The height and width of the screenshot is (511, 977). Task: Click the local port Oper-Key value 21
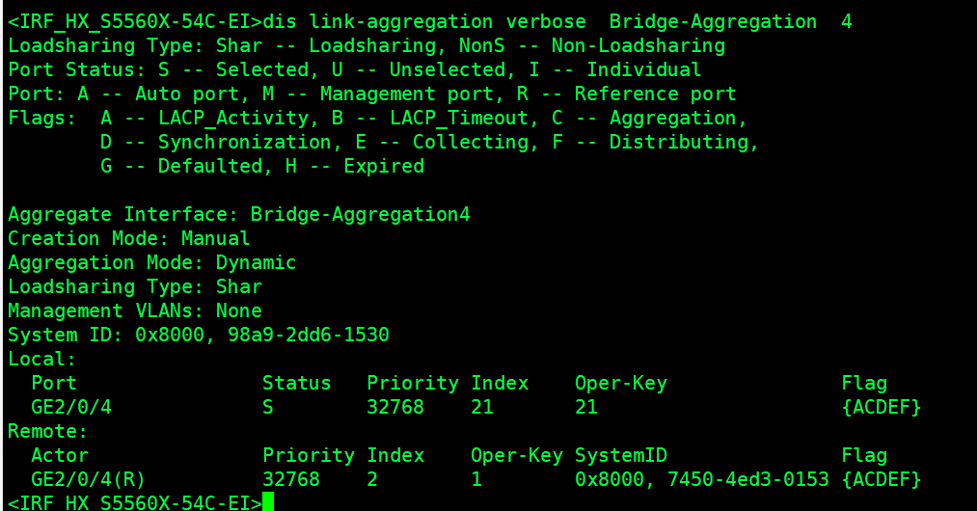tap(585, 407)
